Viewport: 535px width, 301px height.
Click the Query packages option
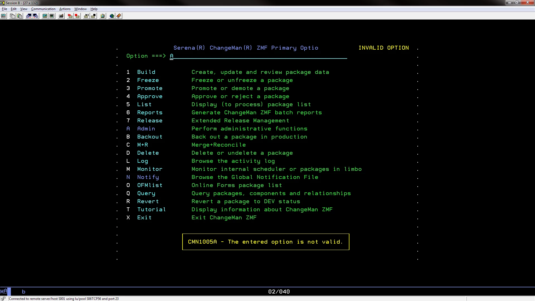(146, 193)
